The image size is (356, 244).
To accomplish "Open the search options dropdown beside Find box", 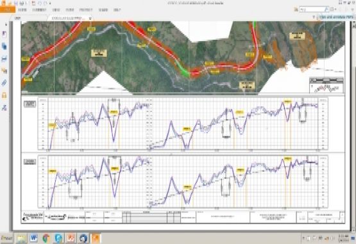I will 334,10.
